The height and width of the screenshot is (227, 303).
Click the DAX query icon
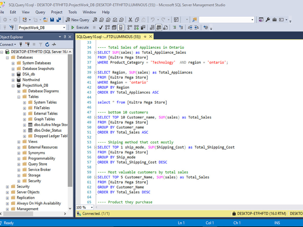coord(122,20)
